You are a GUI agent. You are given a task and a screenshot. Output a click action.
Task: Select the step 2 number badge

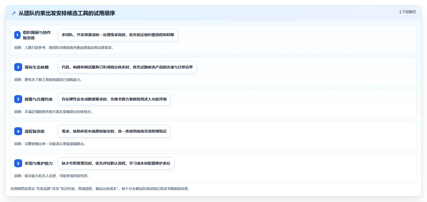18,67
